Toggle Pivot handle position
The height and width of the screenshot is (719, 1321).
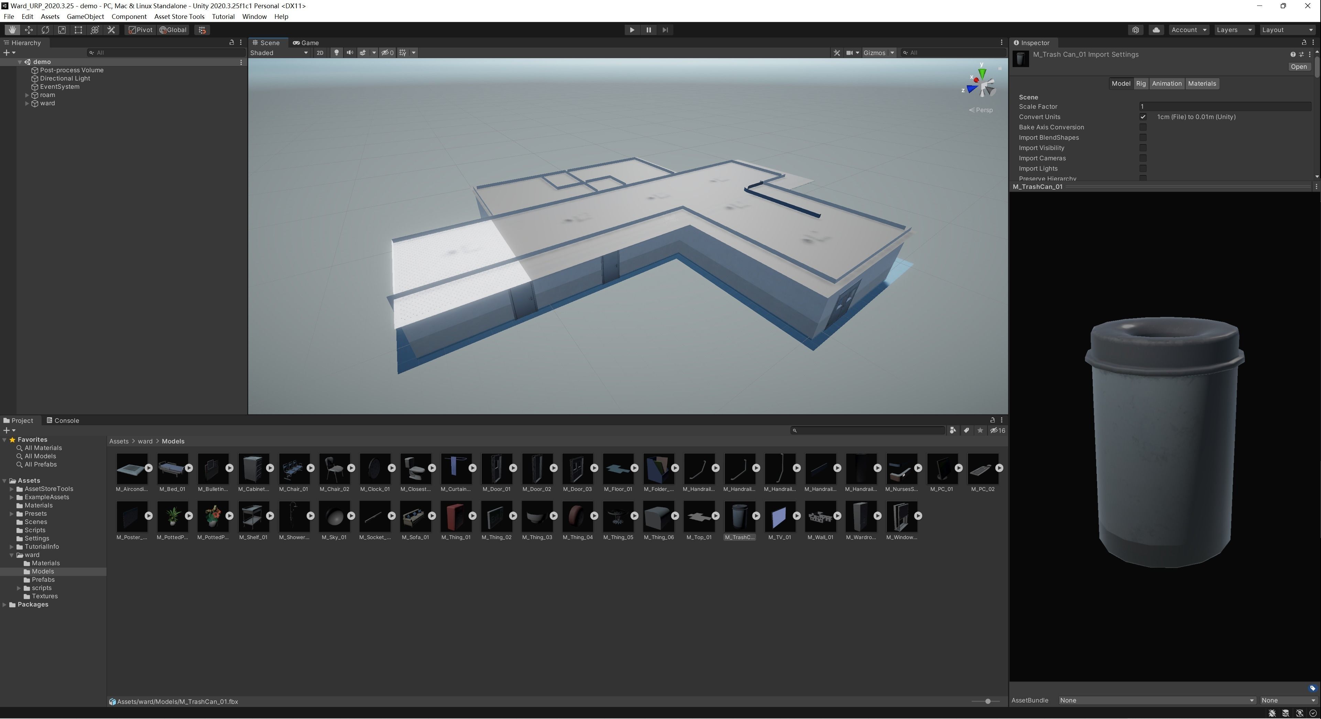[141, 30]
